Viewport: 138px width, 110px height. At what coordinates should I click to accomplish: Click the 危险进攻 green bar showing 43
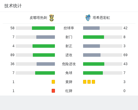point(94,64)
